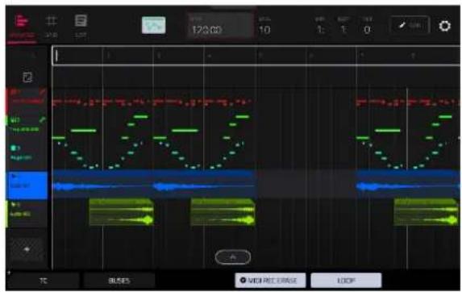Switch to the List view tab

click(x=81, y=27)
